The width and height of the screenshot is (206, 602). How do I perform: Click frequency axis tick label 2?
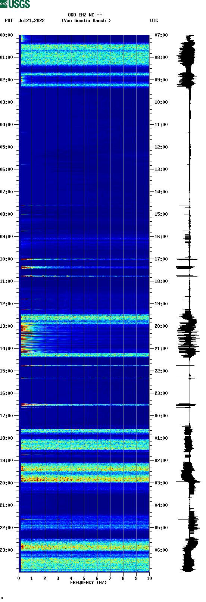coord(45,578)
